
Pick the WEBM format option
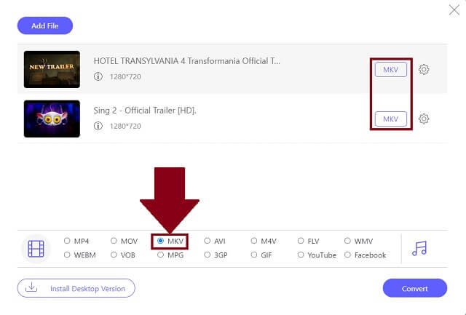67,255
